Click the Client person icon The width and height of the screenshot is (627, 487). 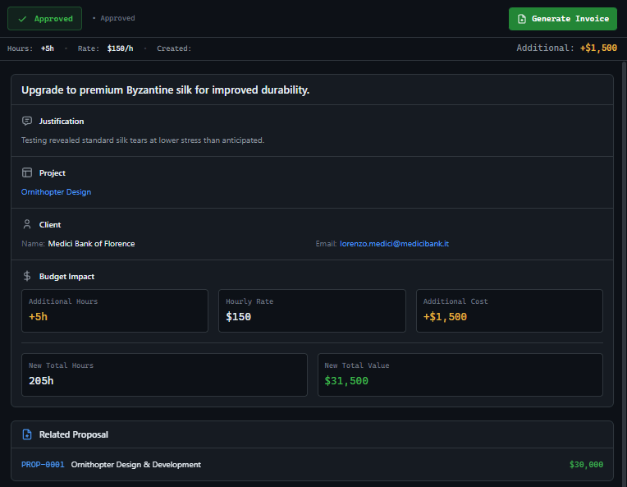coord(27,225)
